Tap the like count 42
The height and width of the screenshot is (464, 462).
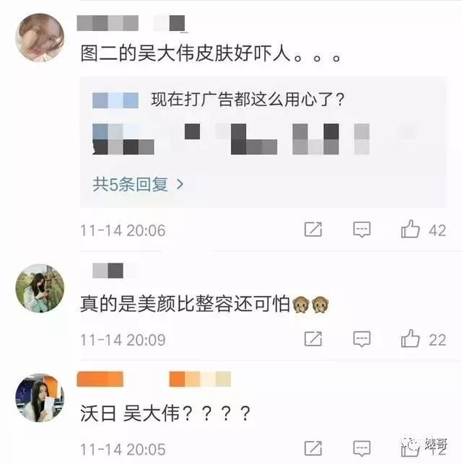pos(437,230)
